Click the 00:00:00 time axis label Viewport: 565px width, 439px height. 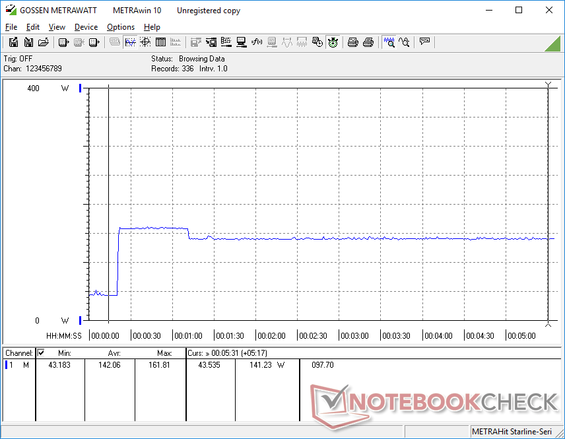105,335
